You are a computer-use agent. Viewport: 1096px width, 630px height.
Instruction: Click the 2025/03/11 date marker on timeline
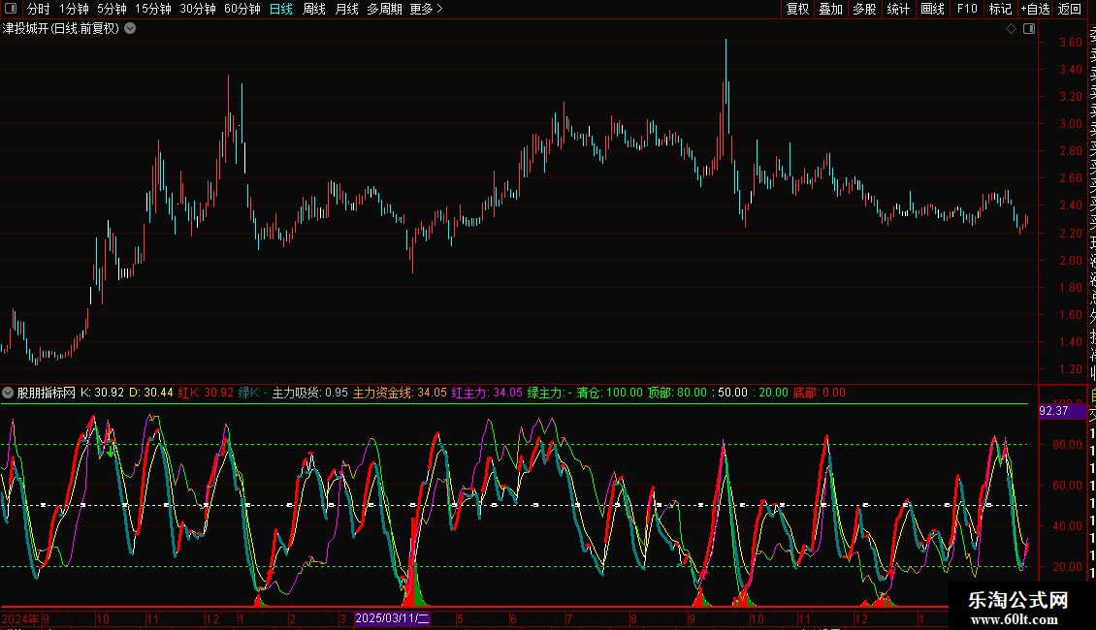(392, 617)
